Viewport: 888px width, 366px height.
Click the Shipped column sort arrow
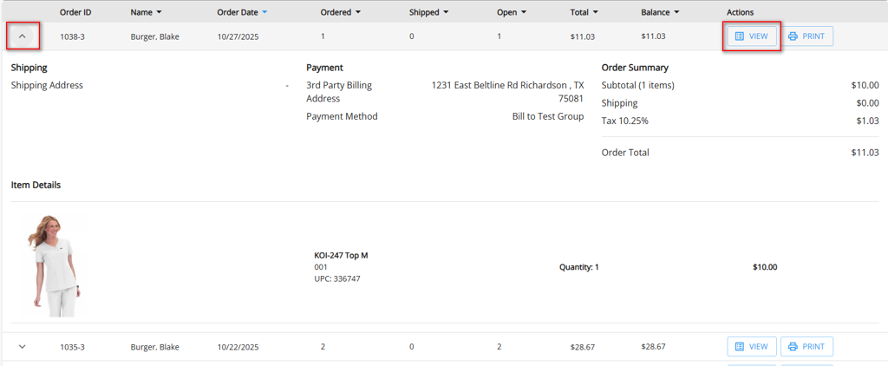point(446,13)
